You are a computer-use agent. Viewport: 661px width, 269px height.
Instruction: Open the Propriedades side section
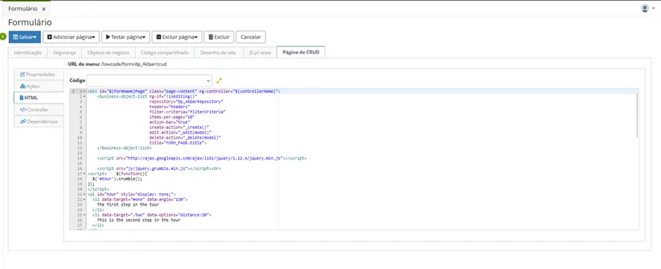pos(39,75)
